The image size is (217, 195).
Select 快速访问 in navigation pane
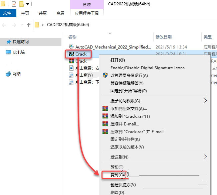[x=31, y=42]
